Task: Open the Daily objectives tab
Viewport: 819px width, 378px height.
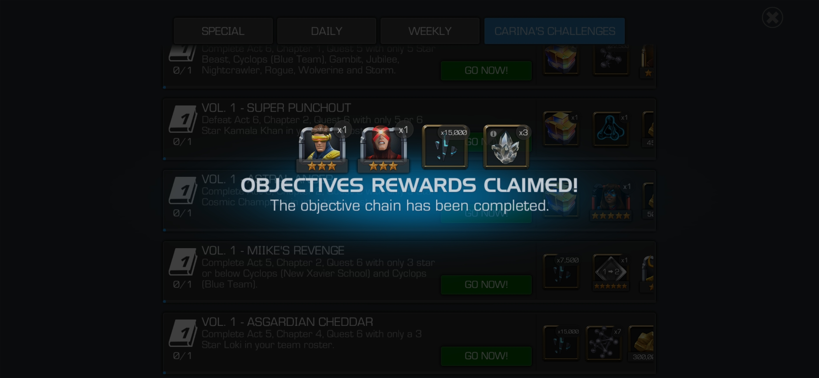Action: point(327,31)
